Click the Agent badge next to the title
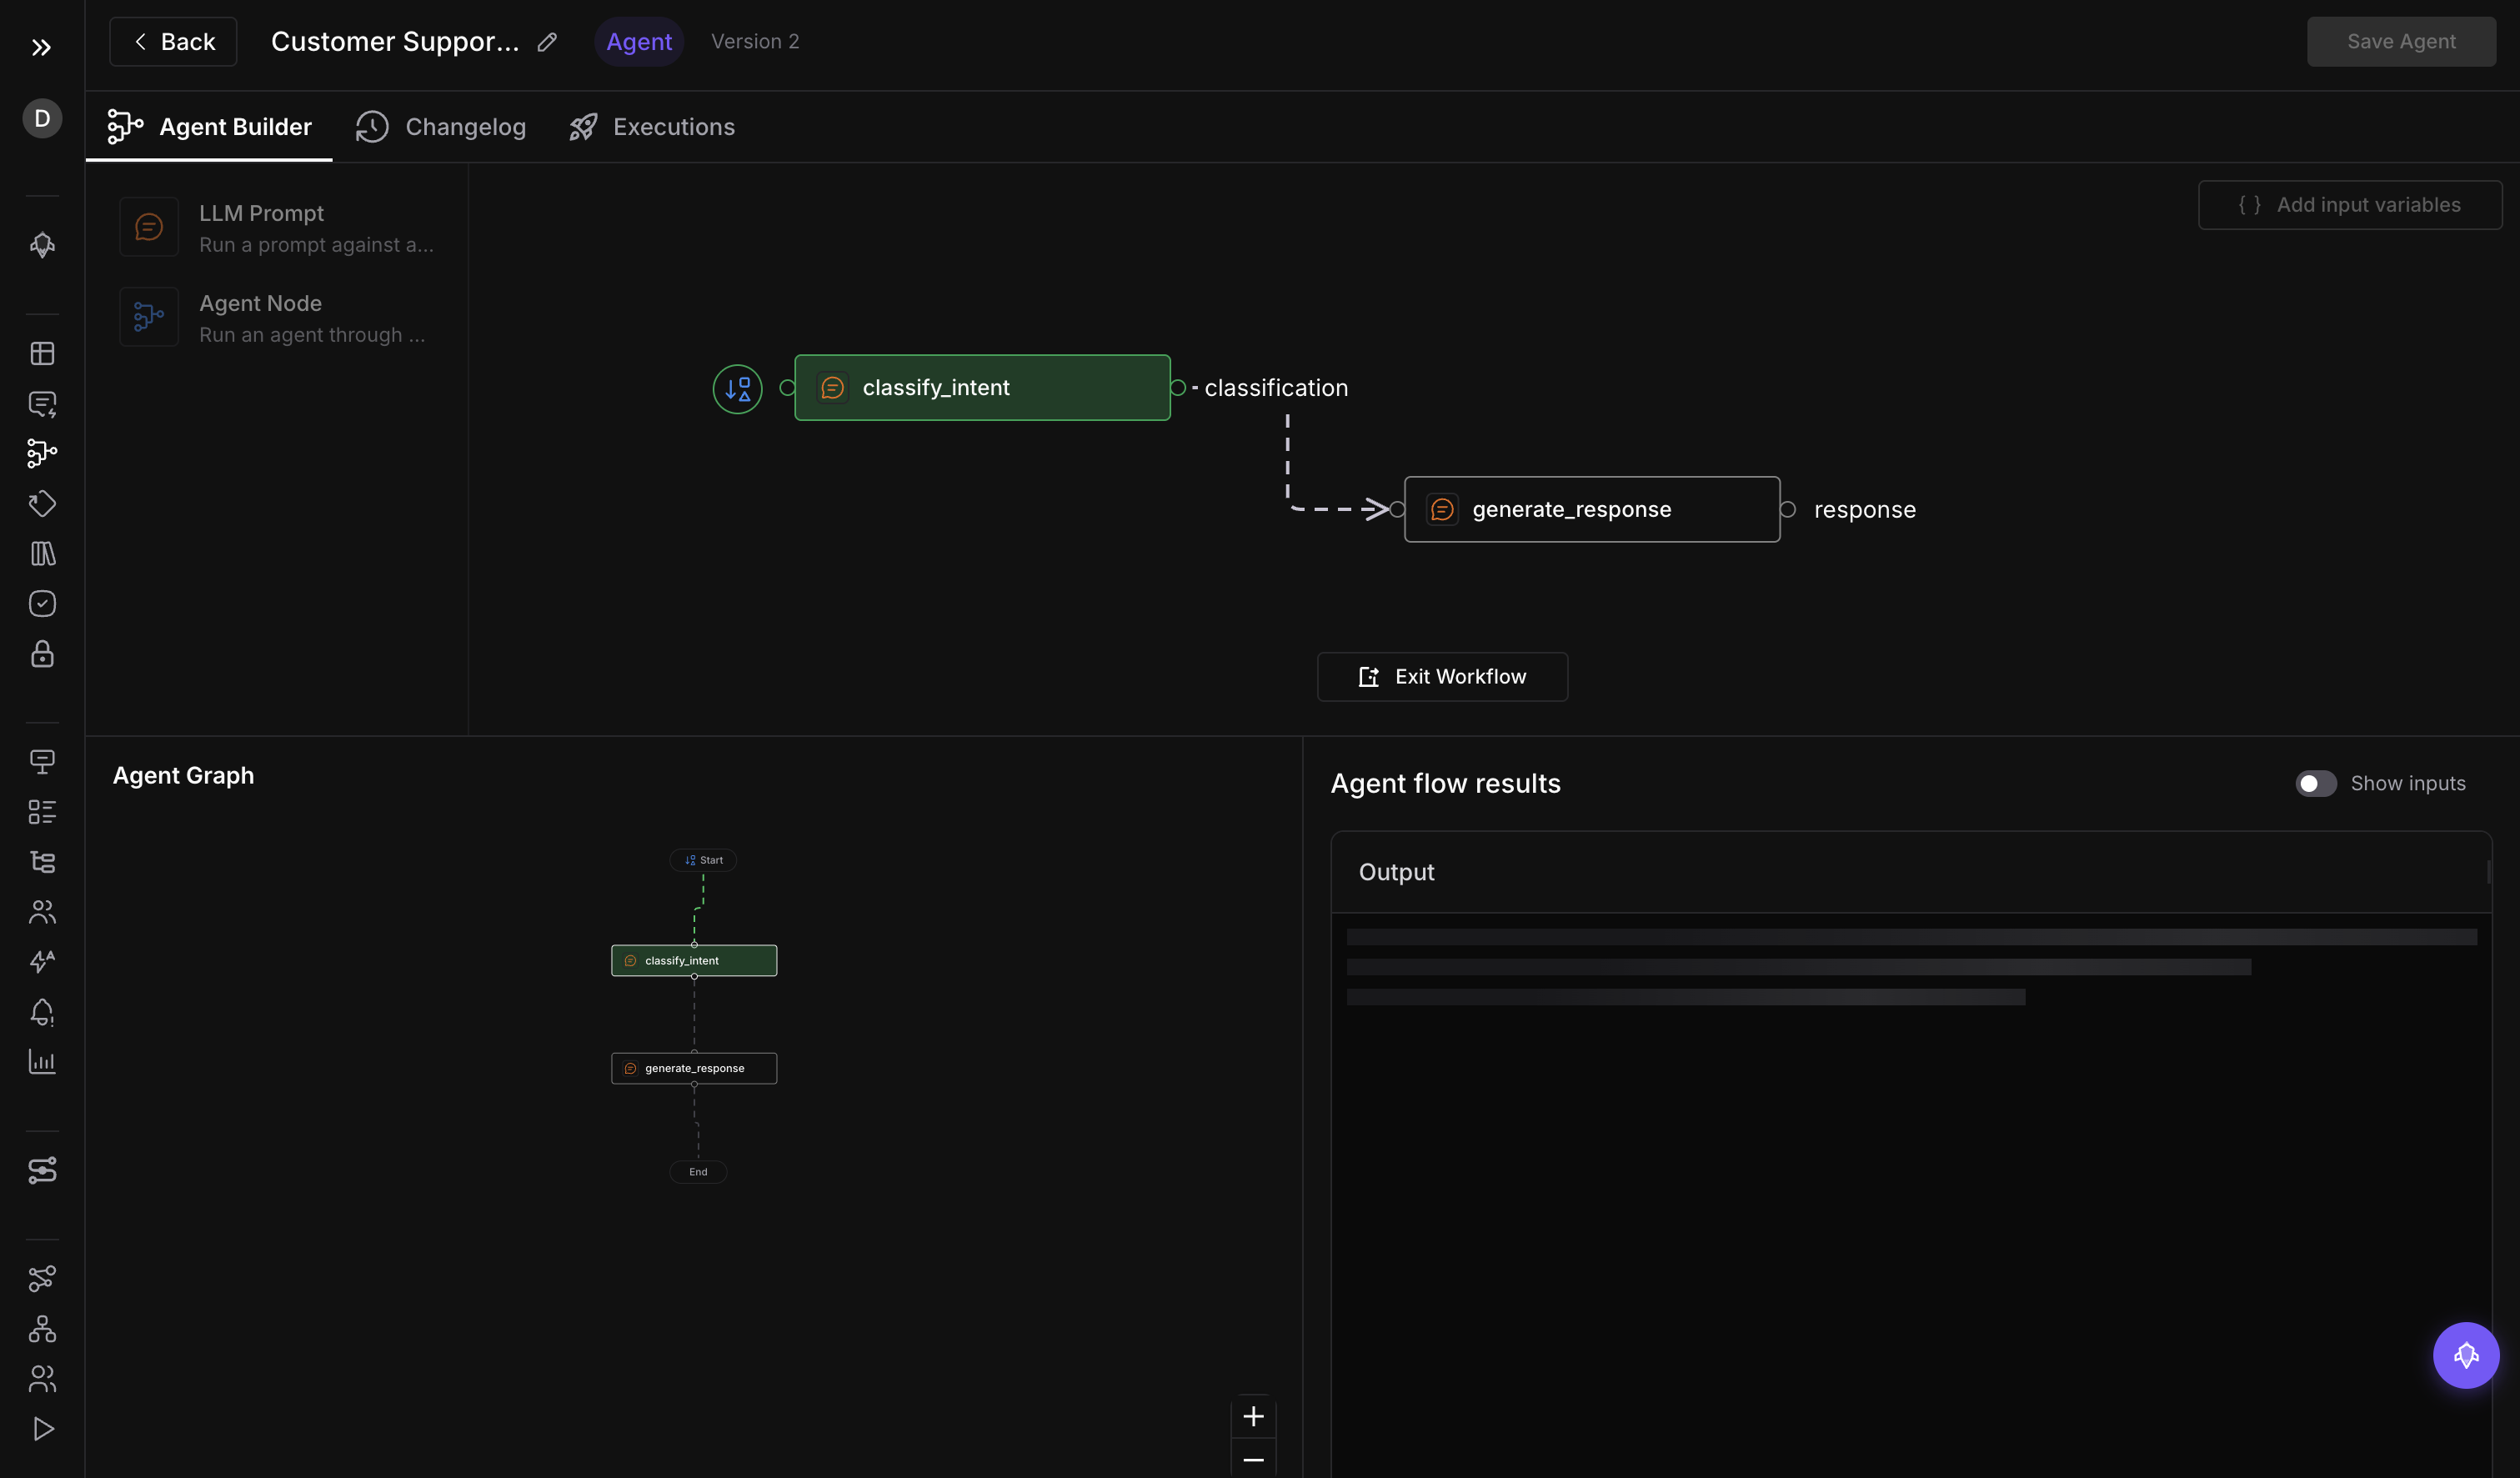The image size is (2520, 1478). click(638, 41)
